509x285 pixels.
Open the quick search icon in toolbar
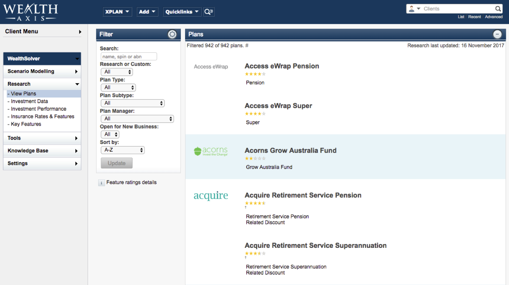click(209, 12)
